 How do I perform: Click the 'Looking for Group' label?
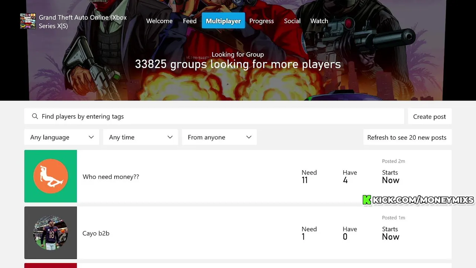pos(238,54)
